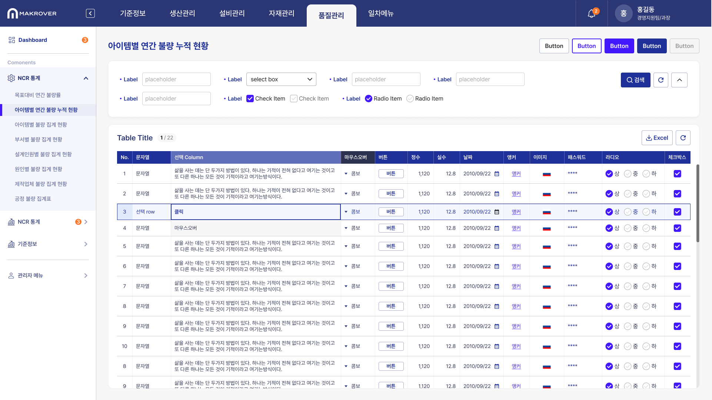The width and height of the screenshot is (712, 400).
Task: Open 부서별 불량 집계 현황 menu item
Action: click(x=39, y=139)
